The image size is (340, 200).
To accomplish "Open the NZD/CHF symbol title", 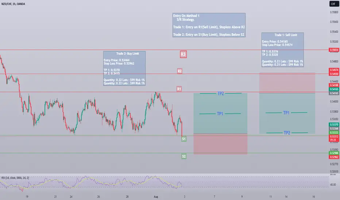I will pyautogui.click(x=13, y=4).
